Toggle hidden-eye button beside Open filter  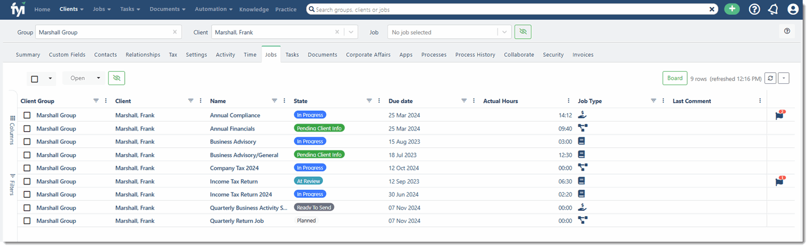[116, 78]
